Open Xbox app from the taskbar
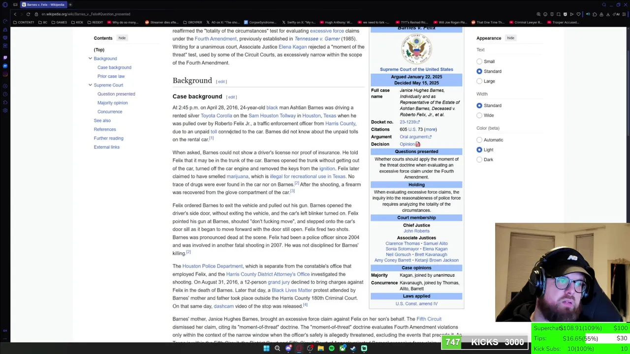630x354 pixels. pos(342,348)
